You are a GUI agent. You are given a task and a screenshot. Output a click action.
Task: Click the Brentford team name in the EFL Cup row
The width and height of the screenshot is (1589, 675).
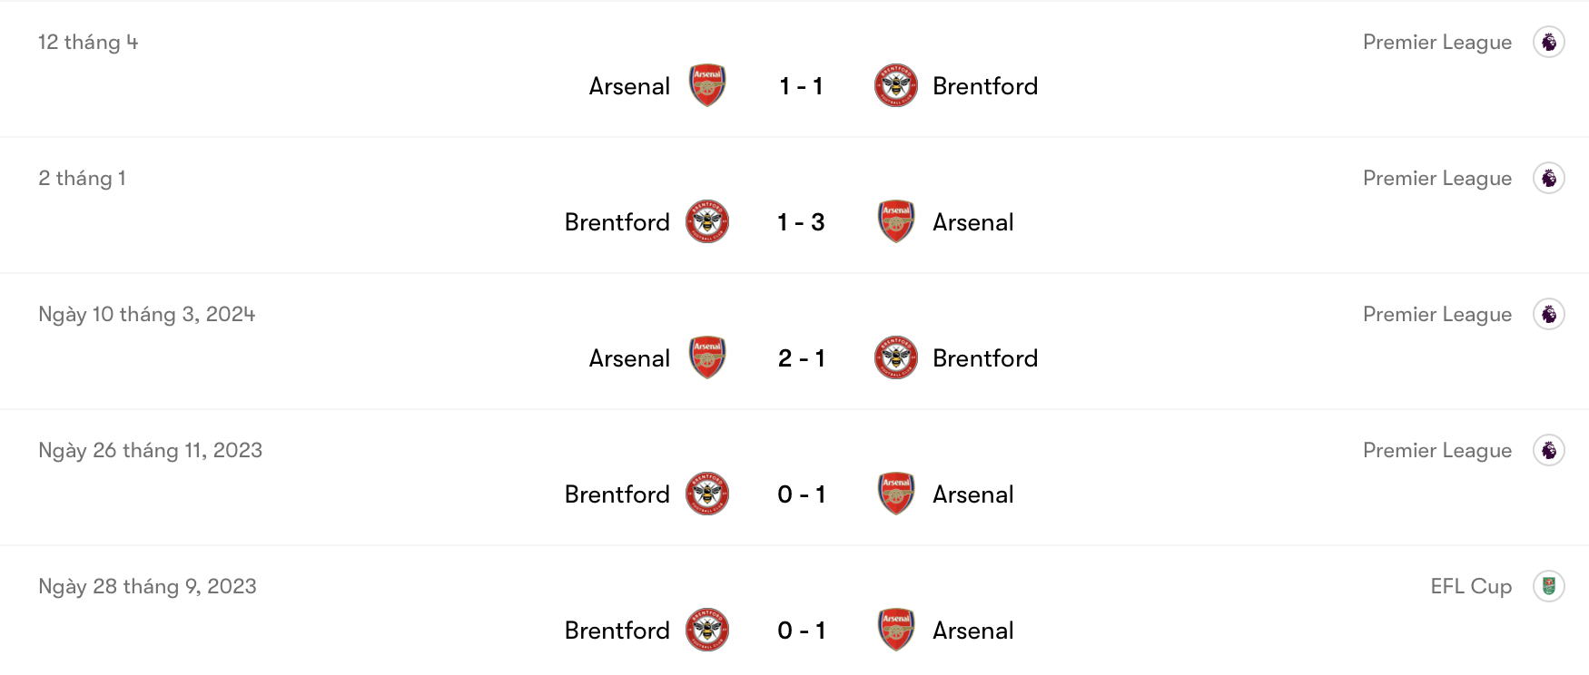pos(617,630)
